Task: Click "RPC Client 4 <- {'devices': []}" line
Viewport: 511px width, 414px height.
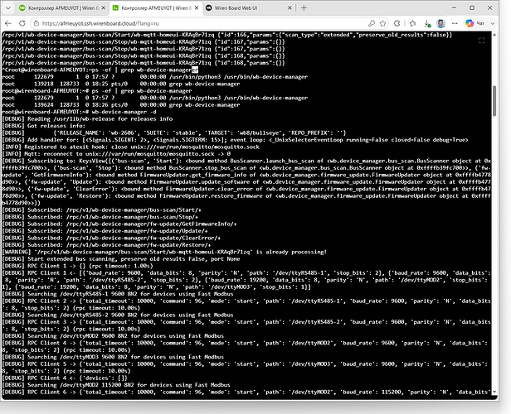Action: (65, 378)
